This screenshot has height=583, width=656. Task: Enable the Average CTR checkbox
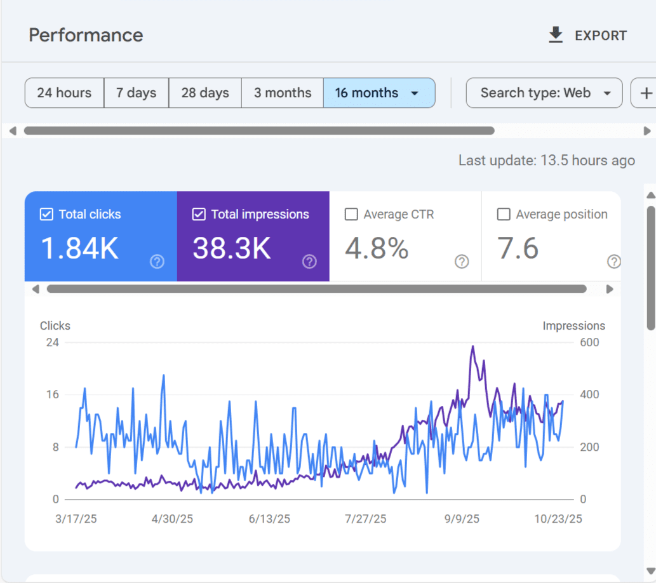351,215
